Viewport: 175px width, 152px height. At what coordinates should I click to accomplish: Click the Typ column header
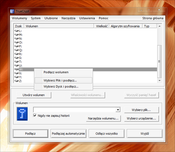tap(150, 26)
